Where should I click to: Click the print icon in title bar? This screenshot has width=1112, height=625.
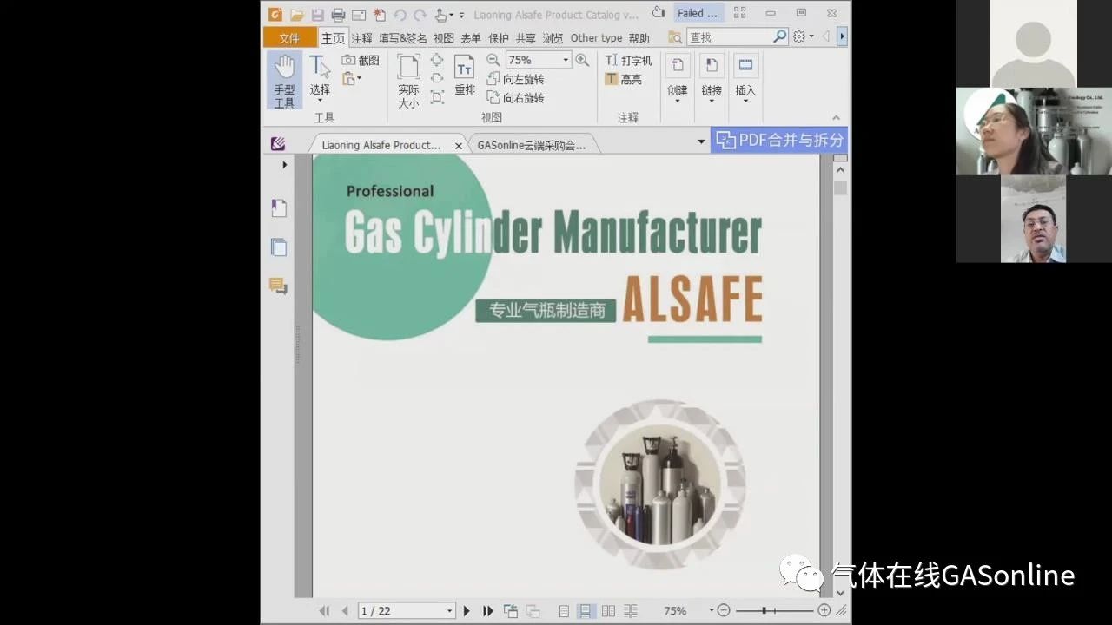tap(338, 15)
